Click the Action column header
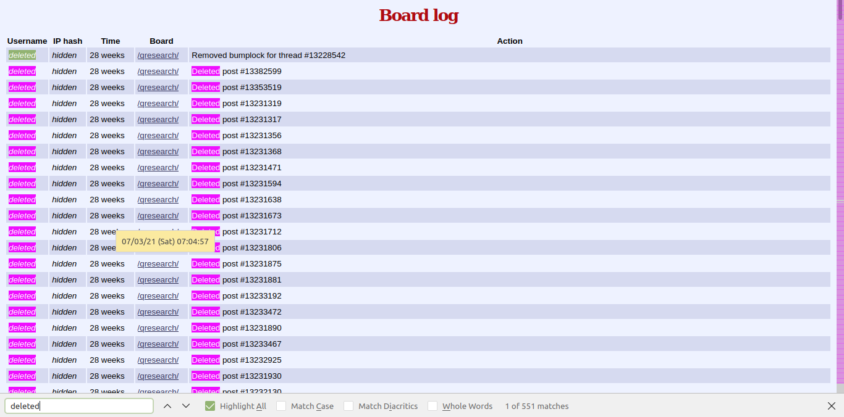 point(510,41)
